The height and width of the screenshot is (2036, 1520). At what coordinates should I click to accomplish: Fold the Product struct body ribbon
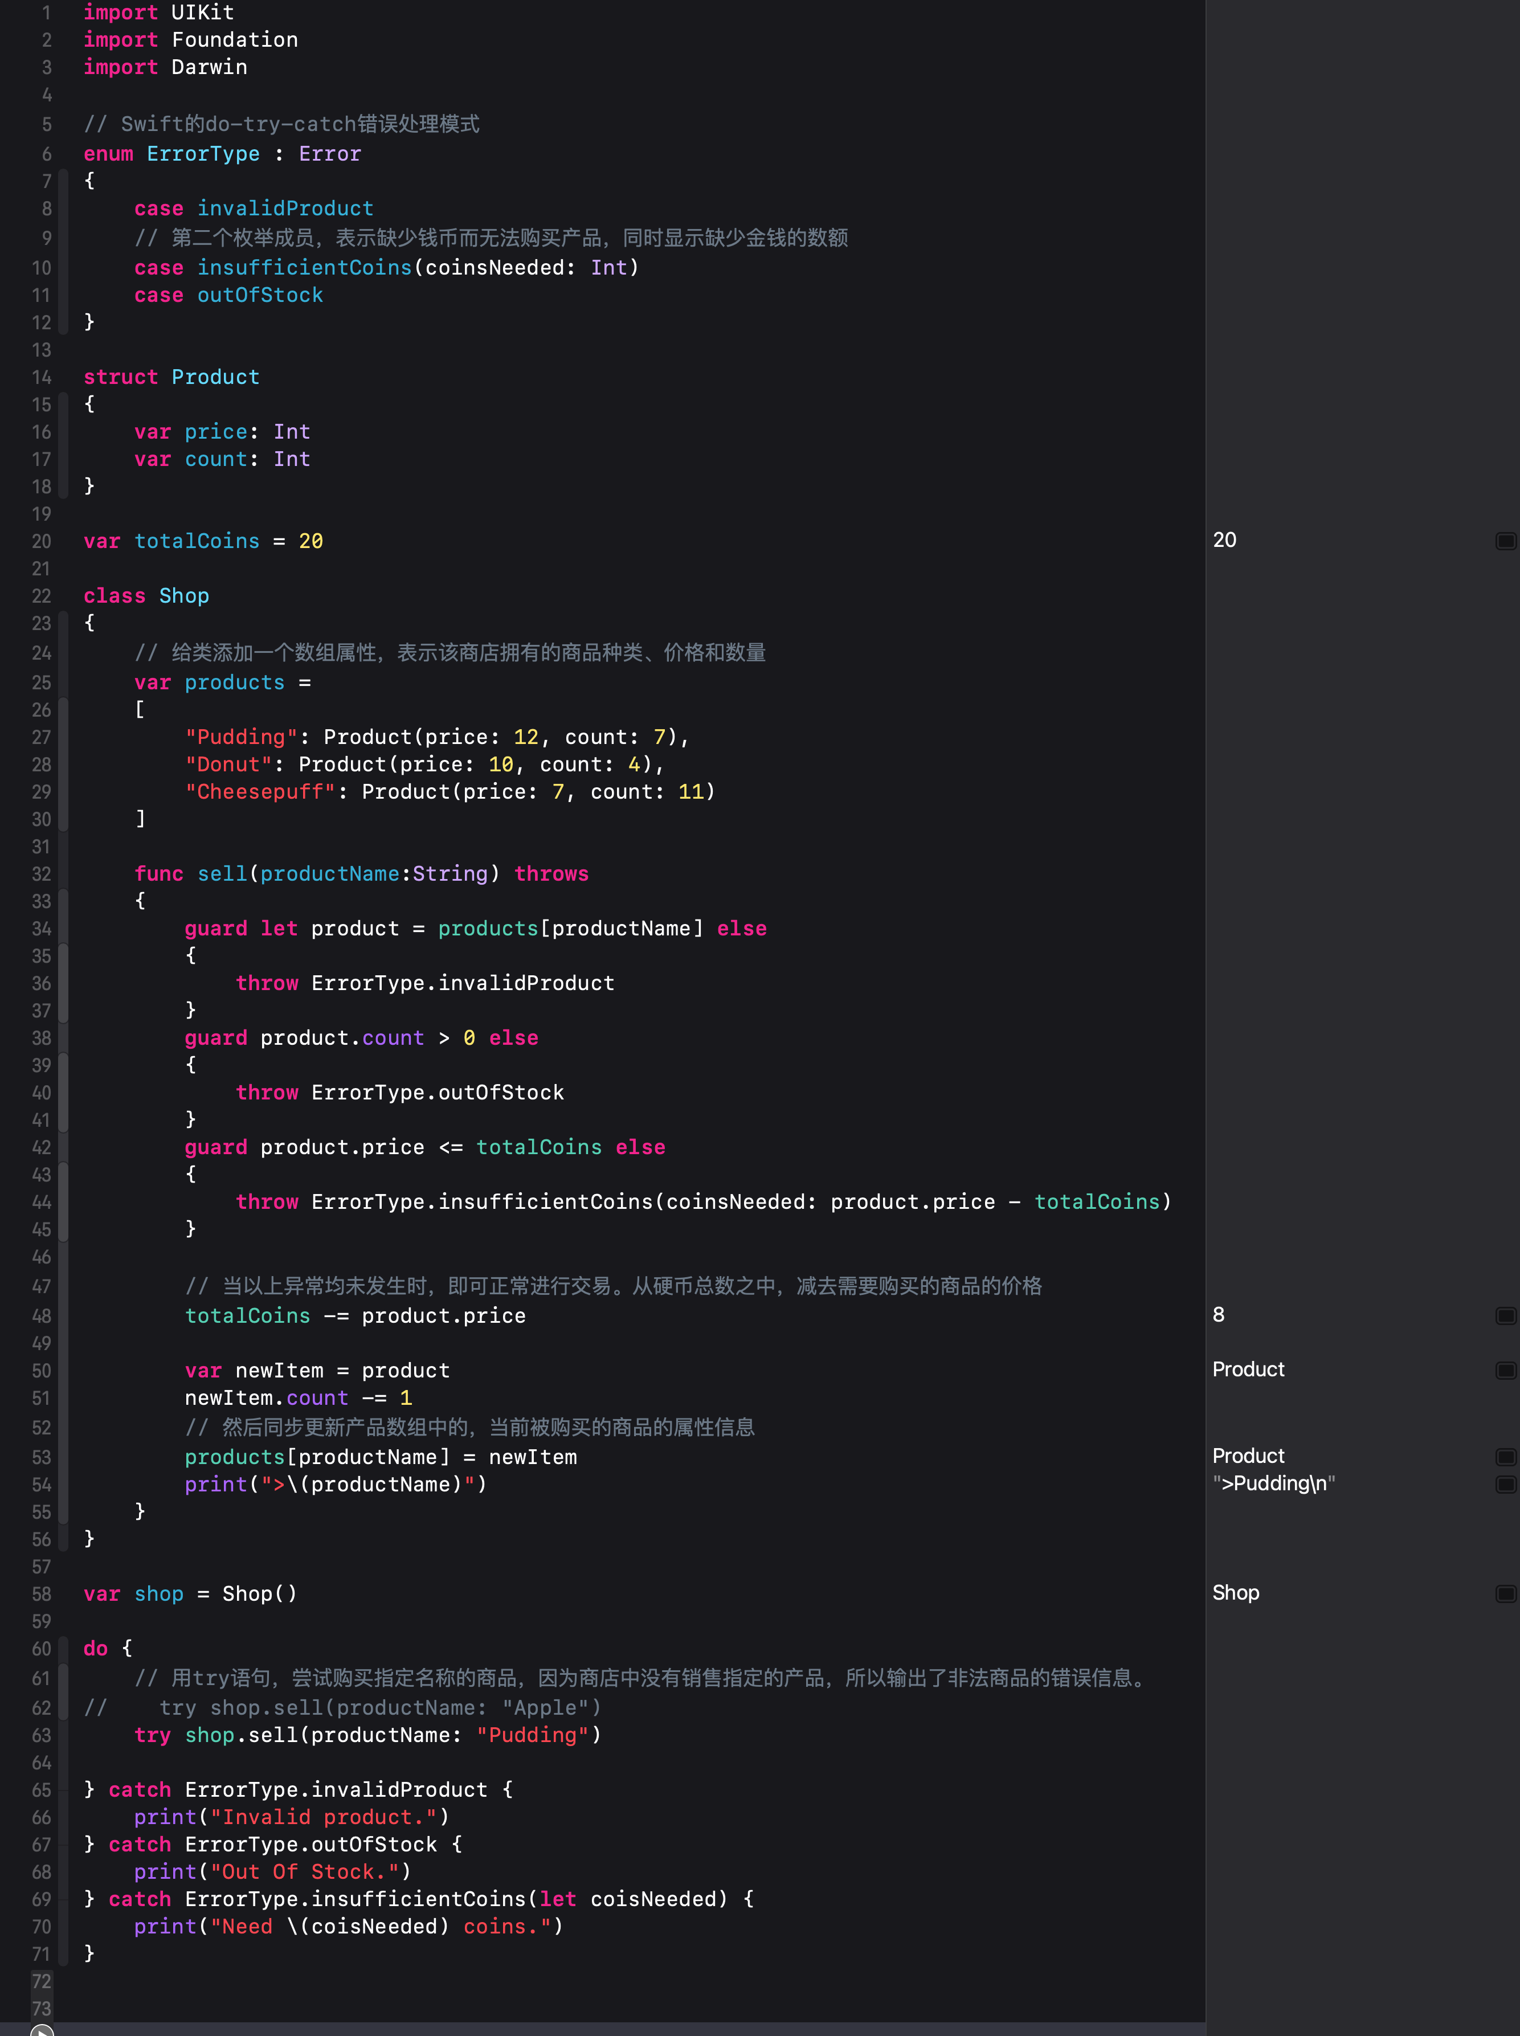click(x=63, y=444)
